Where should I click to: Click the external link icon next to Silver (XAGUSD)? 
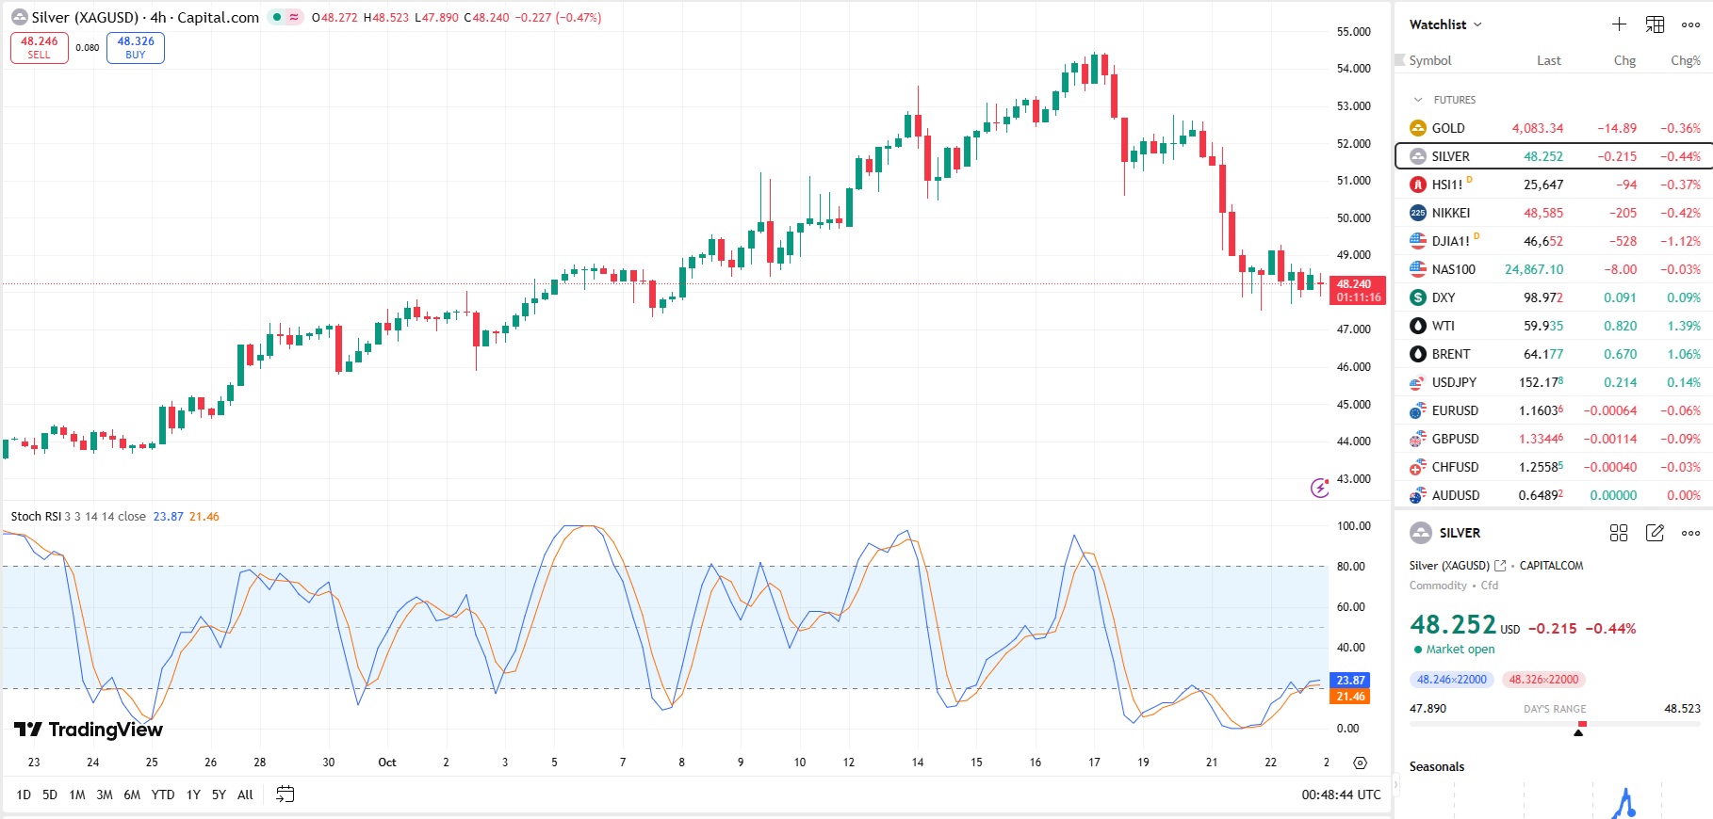tap(1500, 566)
